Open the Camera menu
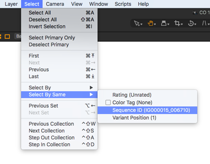The image size is (210, 164). point(55,4)
